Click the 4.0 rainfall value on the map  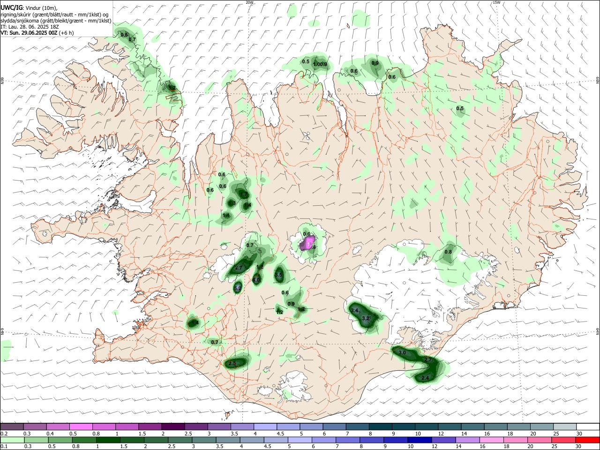(256, 280)
